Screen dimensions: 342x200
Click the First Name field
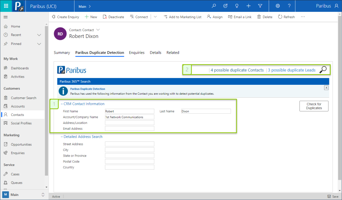tap(130, 111)
